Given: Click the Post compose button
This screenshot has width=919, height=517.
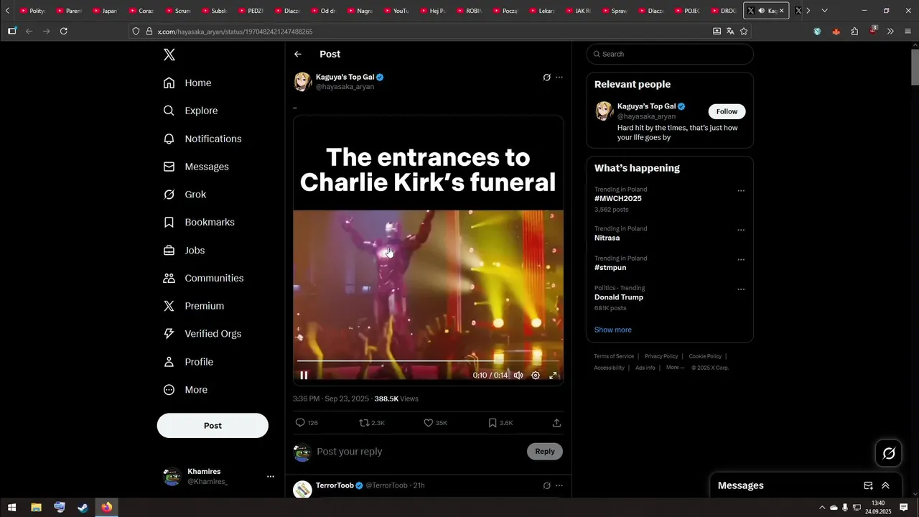Looking at the screenshot, I should pos(213,426).
